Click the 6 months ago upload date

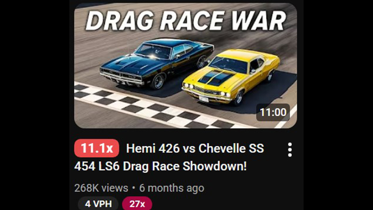pyautogui.click(x=172, y=188)
